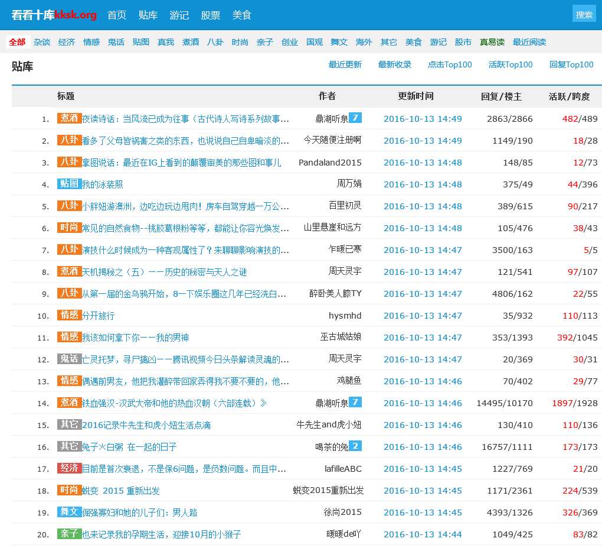Open 股票 in the top navigation bar
This screenshot has width=602, height=548.
pyautogui.click(x=211, y=15)
